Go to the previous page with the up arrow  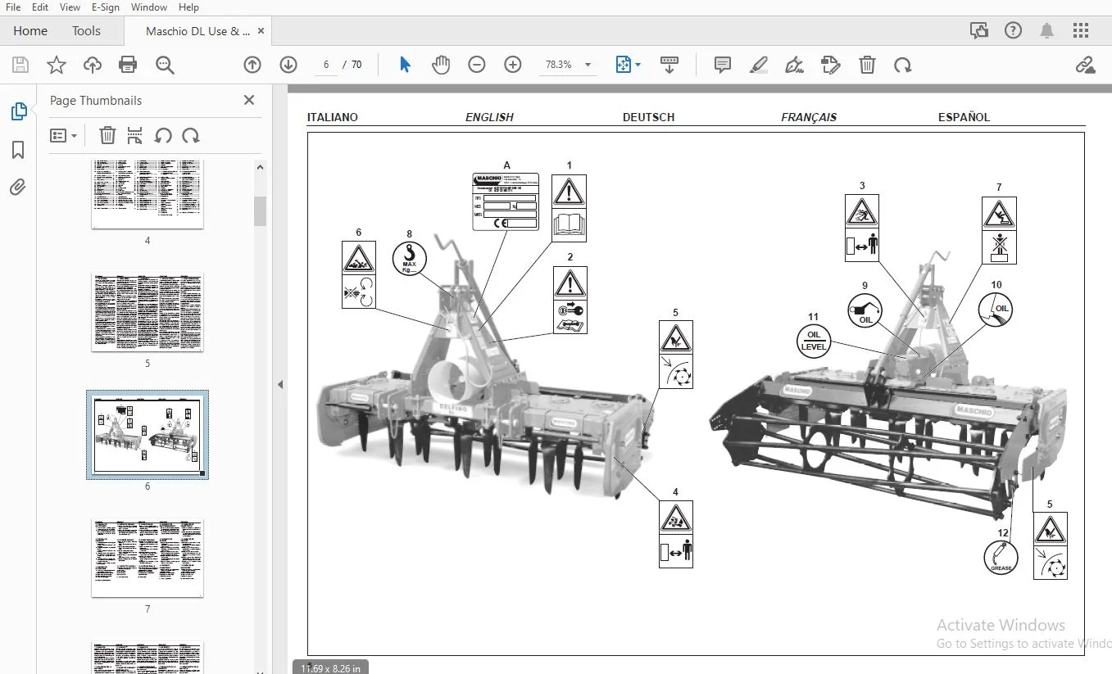[252, 65]
